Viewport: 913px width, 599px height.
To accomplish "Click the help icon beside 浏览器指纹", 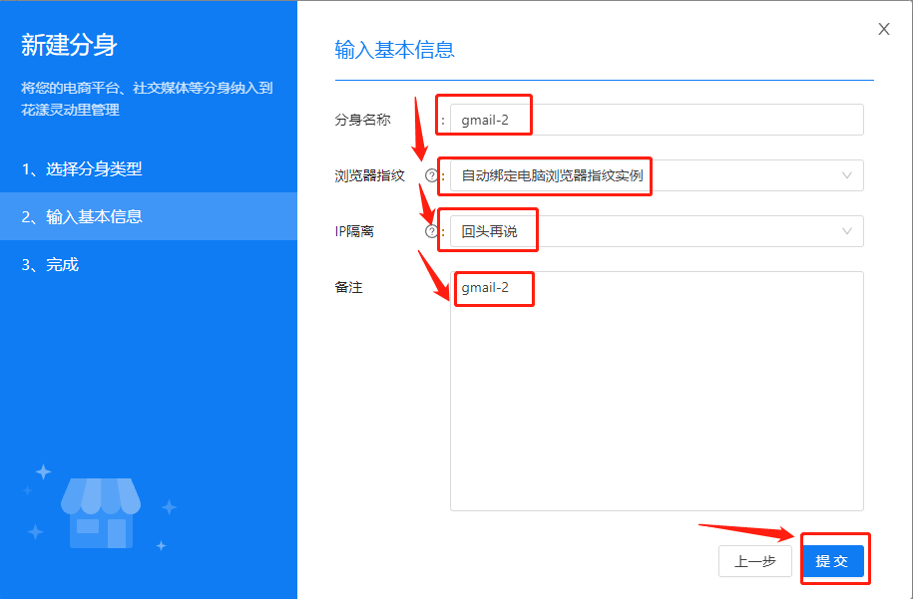I will (431, 175).
